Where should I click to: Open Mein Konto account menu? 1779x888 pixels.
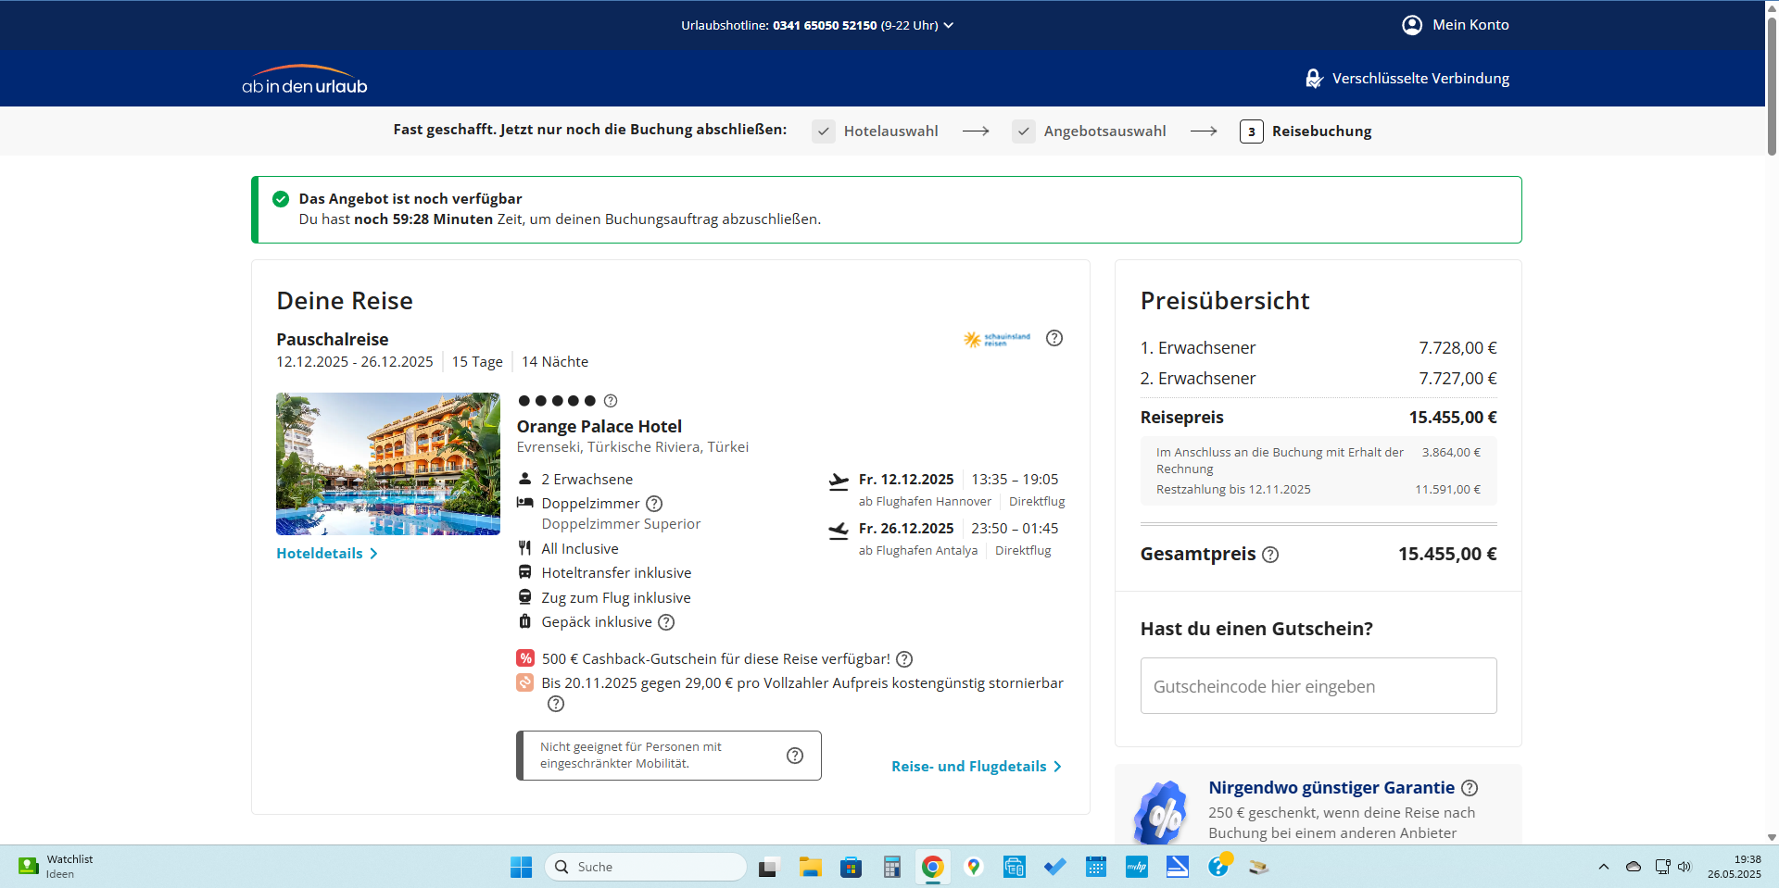(x=1456, y=25)
